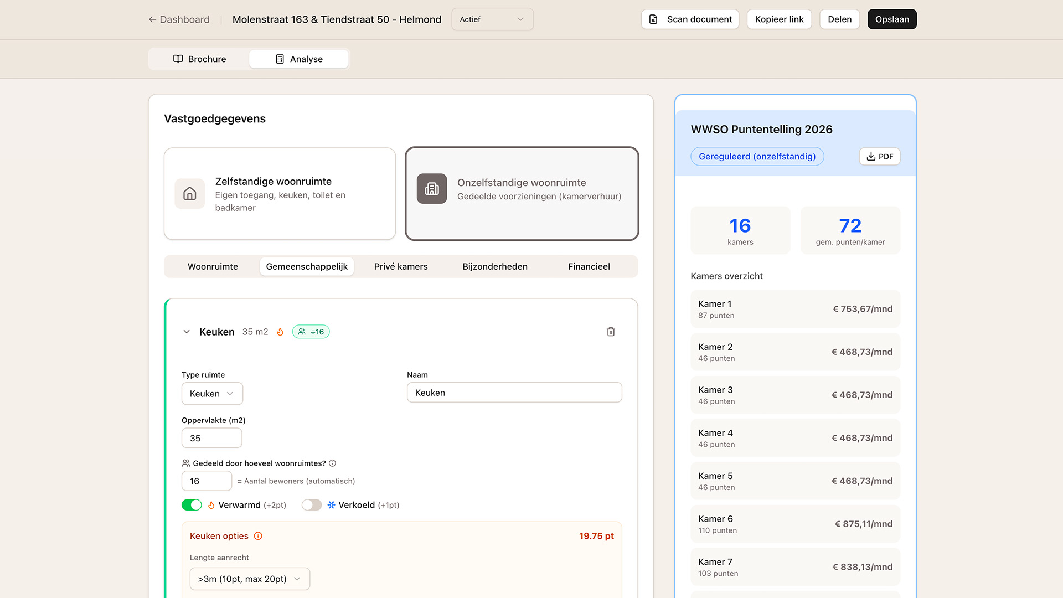The height and width of the screenshot is (598, 1063).
Task: Click the Oppervlakte (m2) input field
Action: point(211,438)
